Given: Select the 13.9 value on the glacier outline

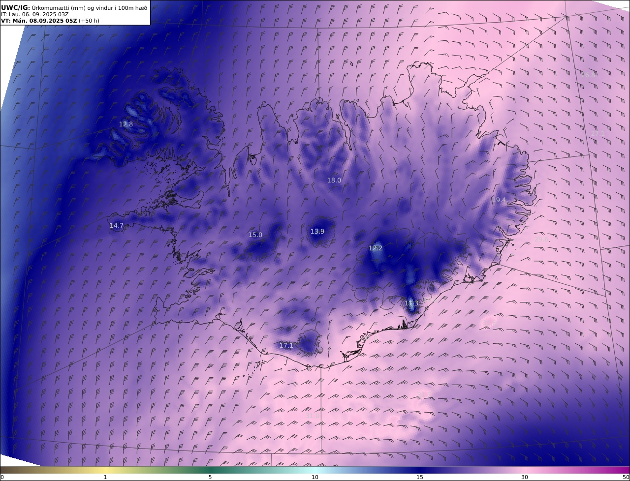Looking at the screenshot, I should click(317, 232).
